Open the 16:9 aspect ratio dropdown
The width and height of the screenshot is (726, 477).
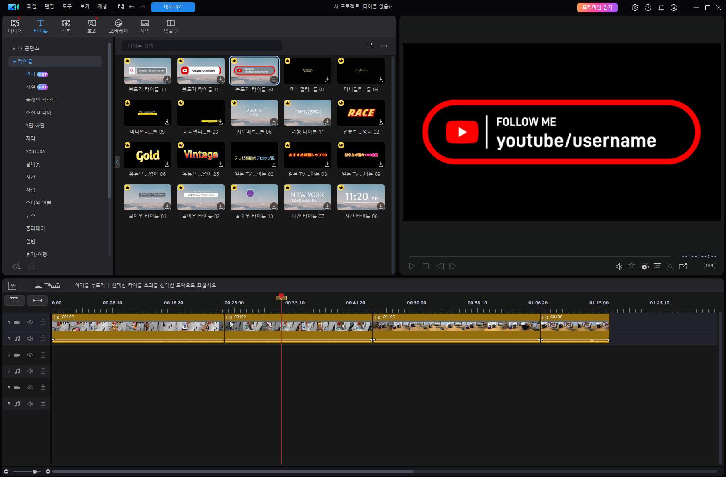click(710, 266)
